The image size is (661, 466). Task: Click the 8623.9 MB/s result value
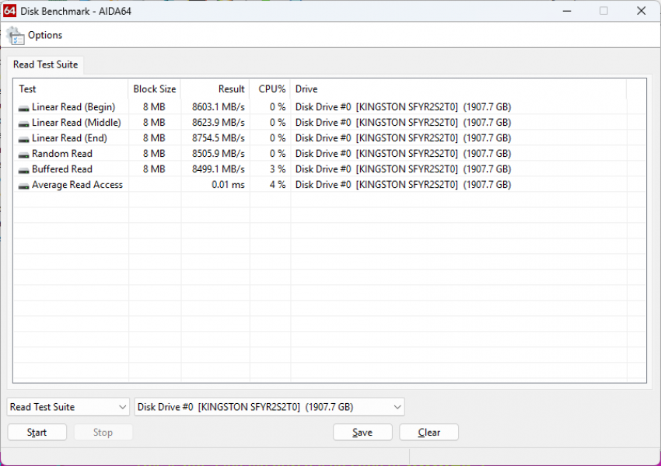(219, 123)
